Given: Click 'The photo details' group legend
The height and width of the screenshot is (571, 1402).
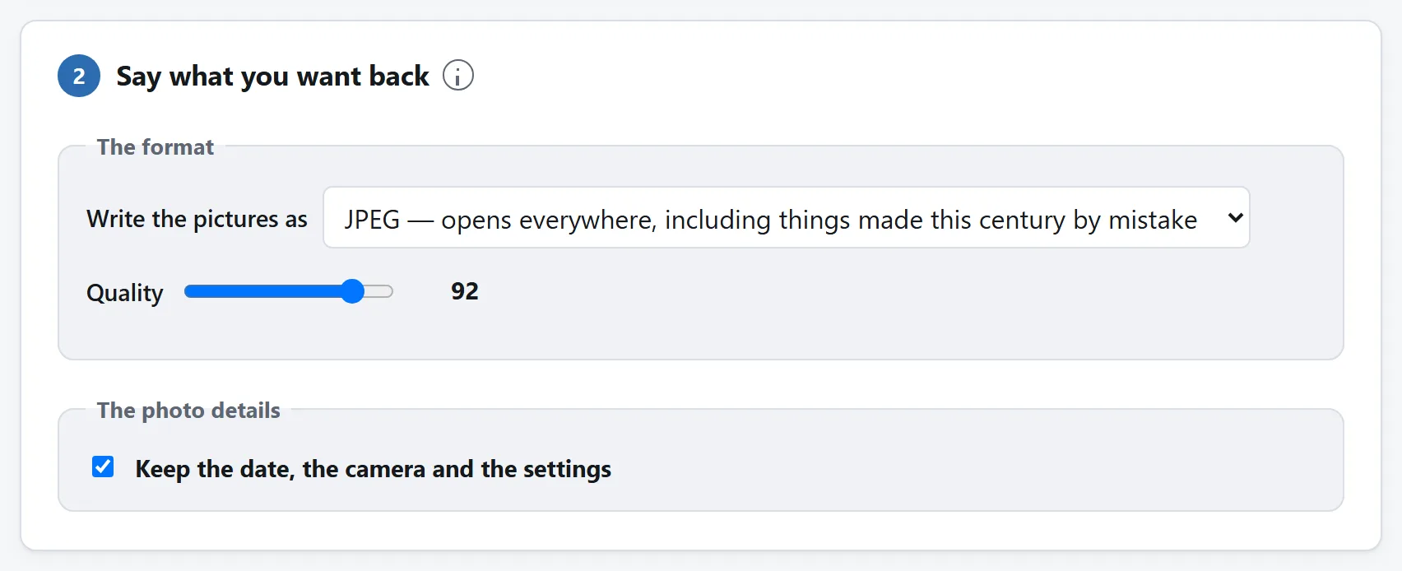Looking at the screenshot, I should pyautogui.click(x=188, y=410).
